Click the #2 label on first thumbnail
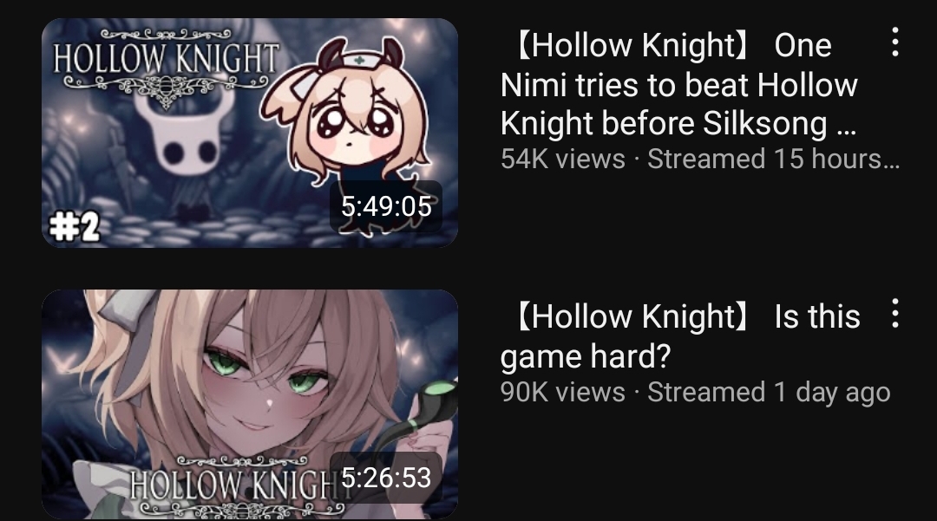Viewport: 937px width, 521px height. click(74, 227)
